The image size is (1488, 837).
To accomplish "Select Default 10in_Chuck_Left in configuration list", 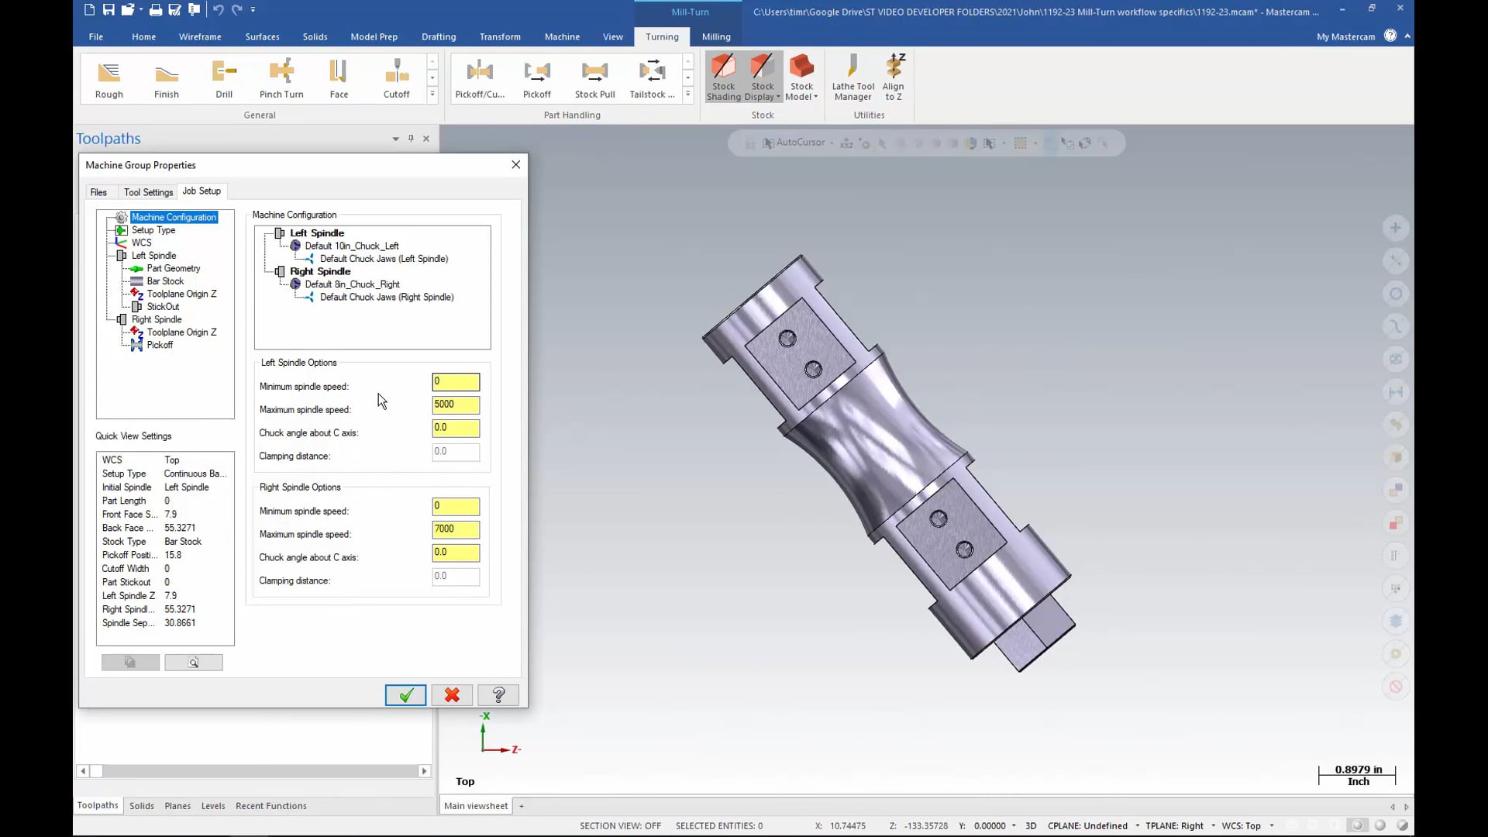I will click(x=352, y=246).
